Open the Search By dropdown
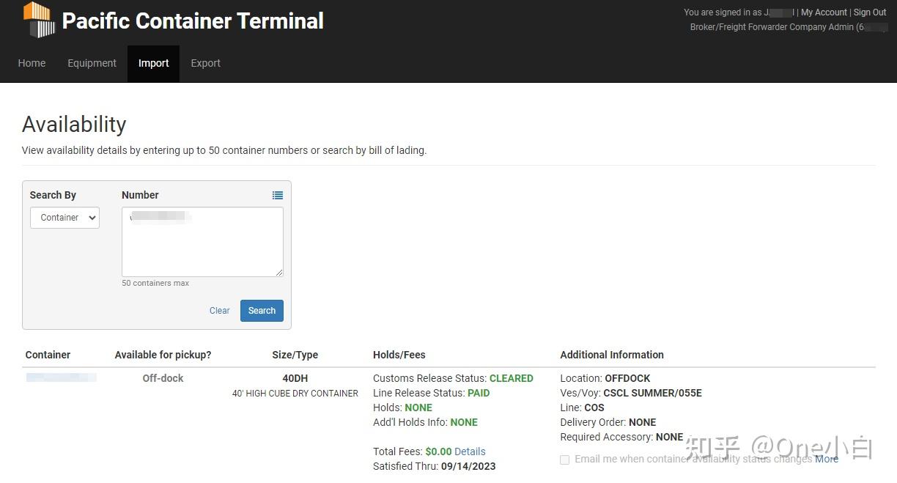 tap(64, 218)
